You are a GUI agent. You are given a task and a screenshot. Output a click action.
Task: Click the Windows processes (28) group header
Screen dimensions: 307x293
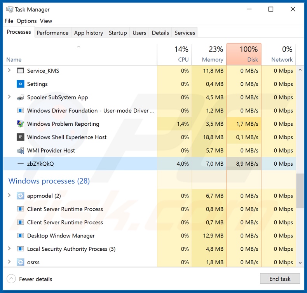tap(49, 181)
